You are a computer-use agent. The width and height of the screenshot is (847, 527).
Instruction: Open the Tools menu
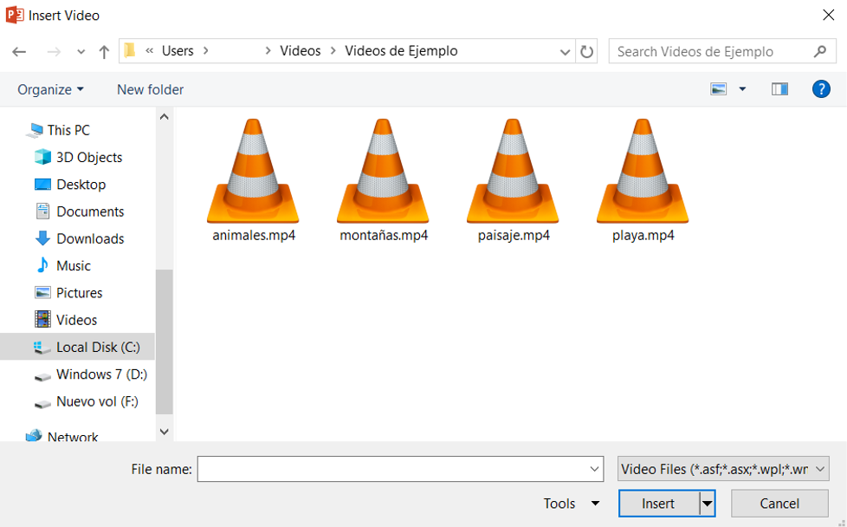click(572, 504)
